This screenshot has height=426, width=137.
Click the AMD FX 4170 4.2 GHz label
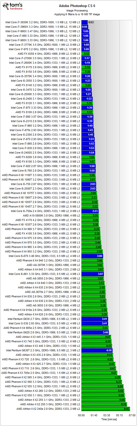point(48,220)
